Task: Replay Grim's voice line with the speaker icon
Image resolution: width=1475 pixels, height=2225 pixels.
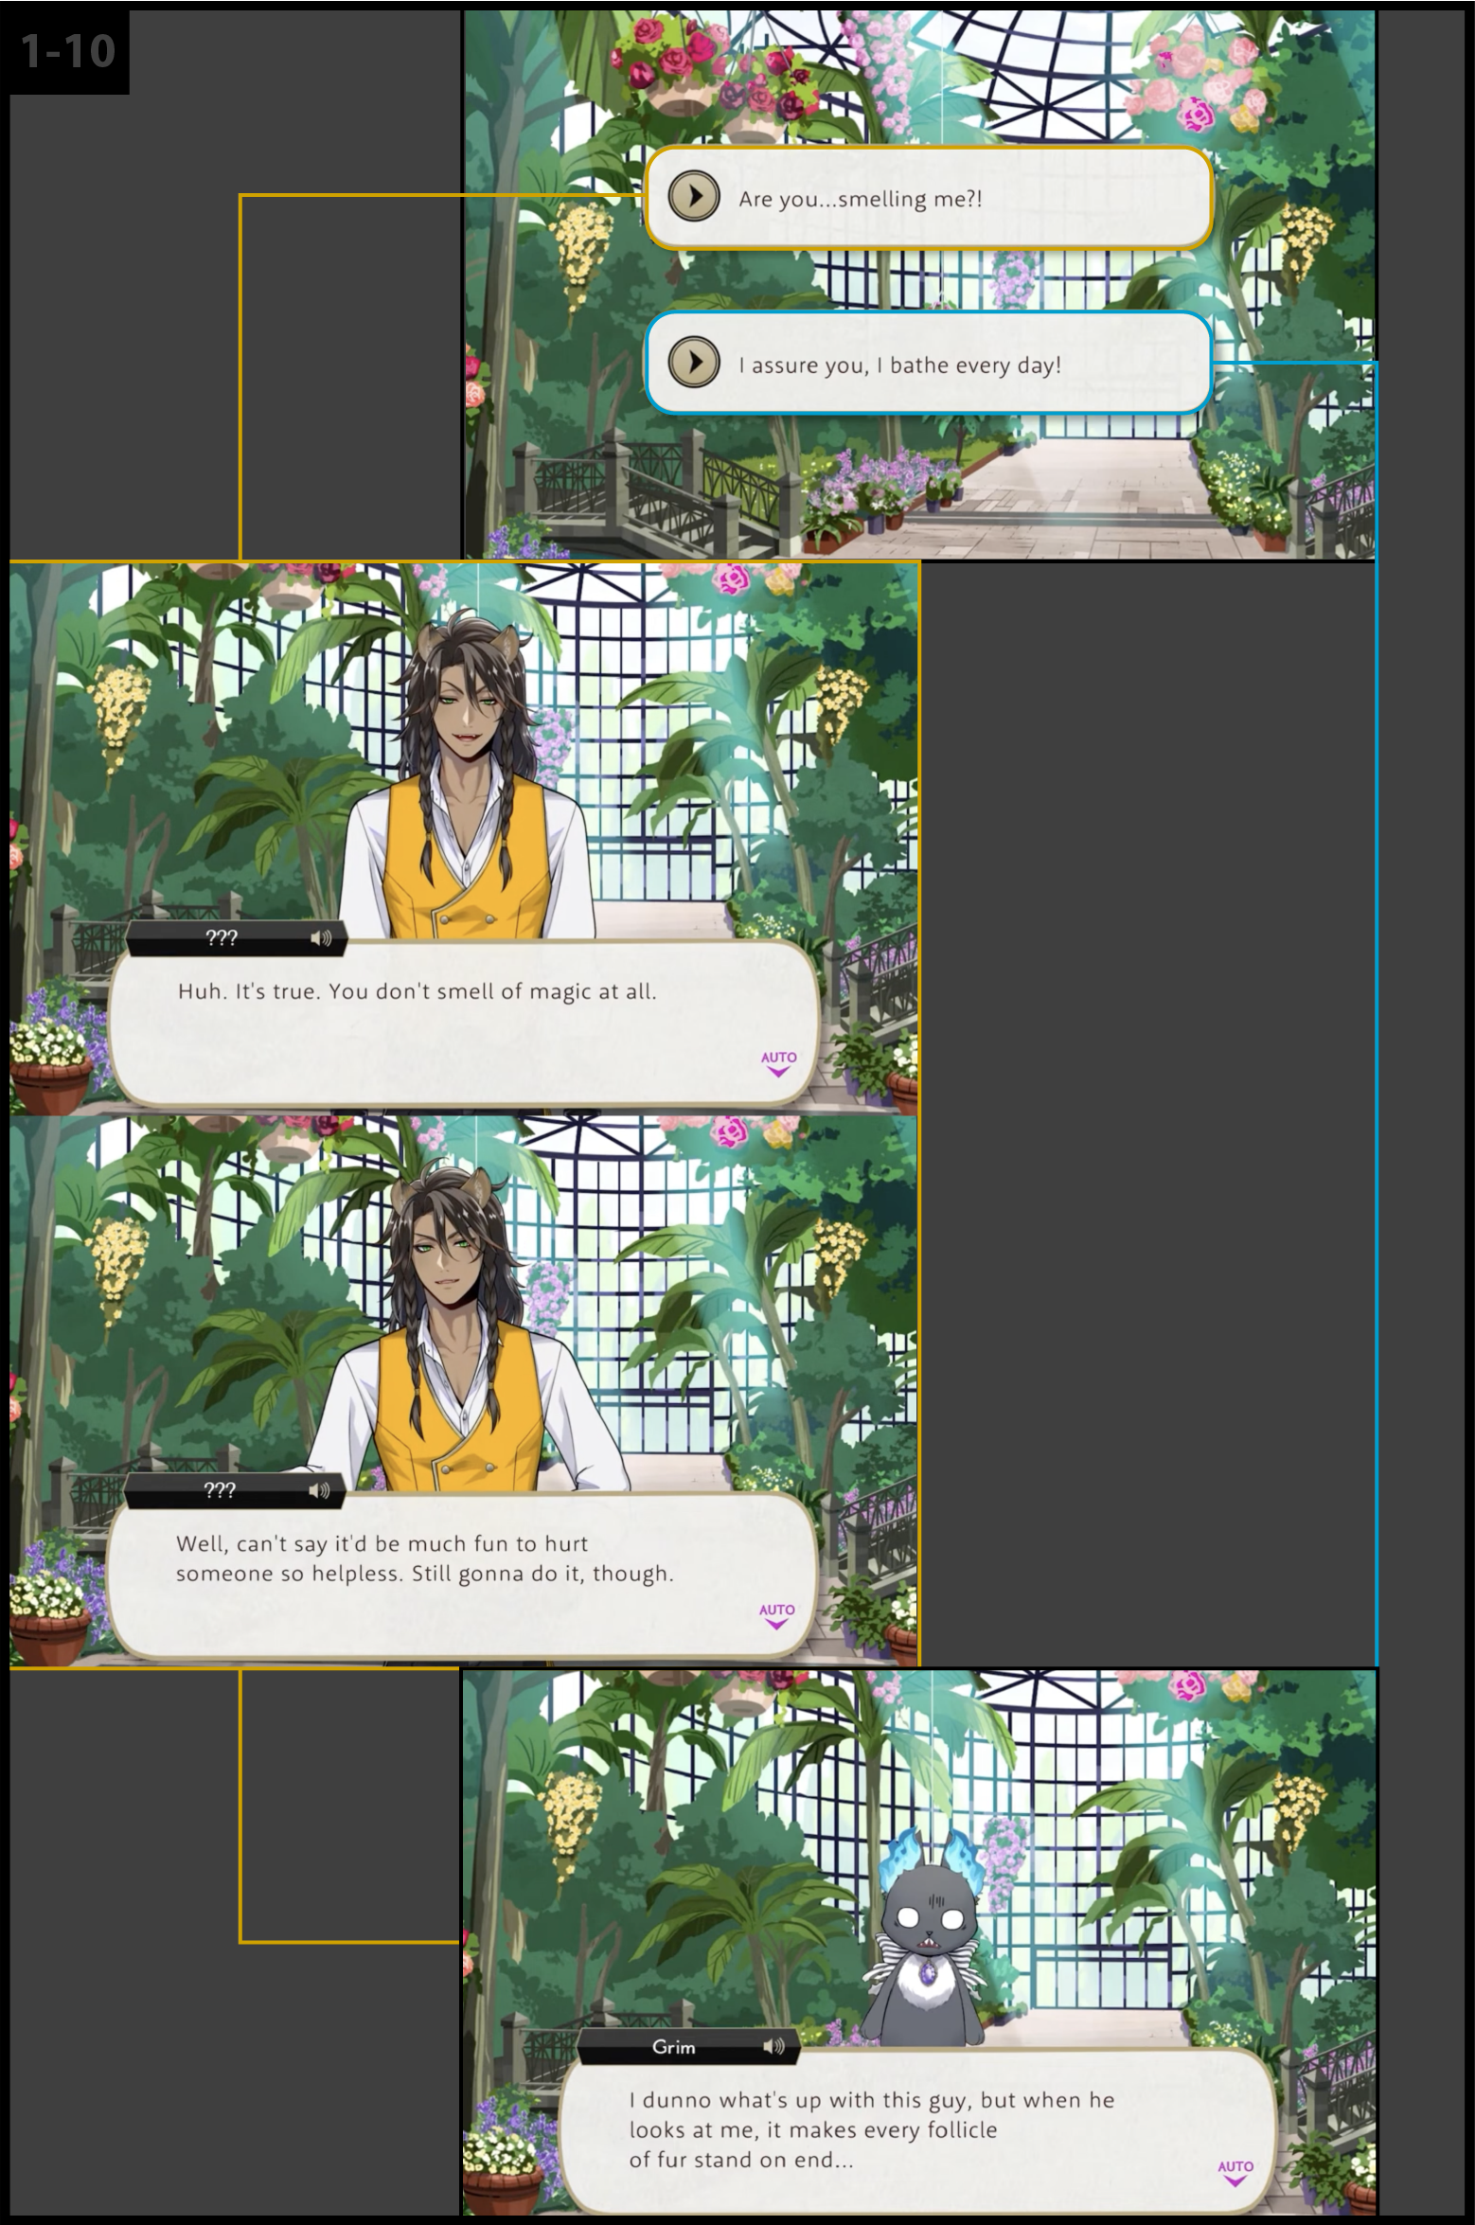Action: click(773, 2046)
